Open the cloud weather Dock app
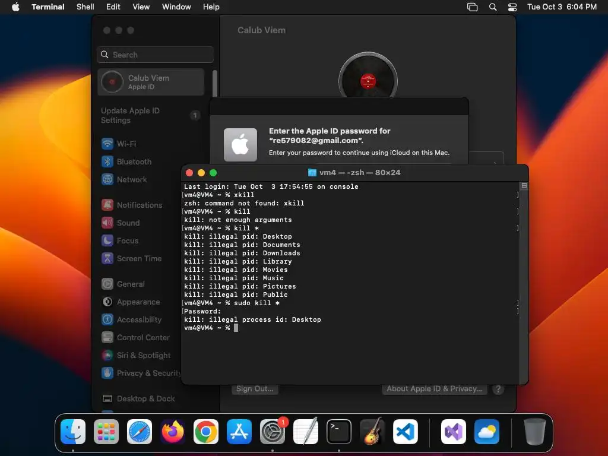This screenshot has width=608, height=456. tap(487, 432)
